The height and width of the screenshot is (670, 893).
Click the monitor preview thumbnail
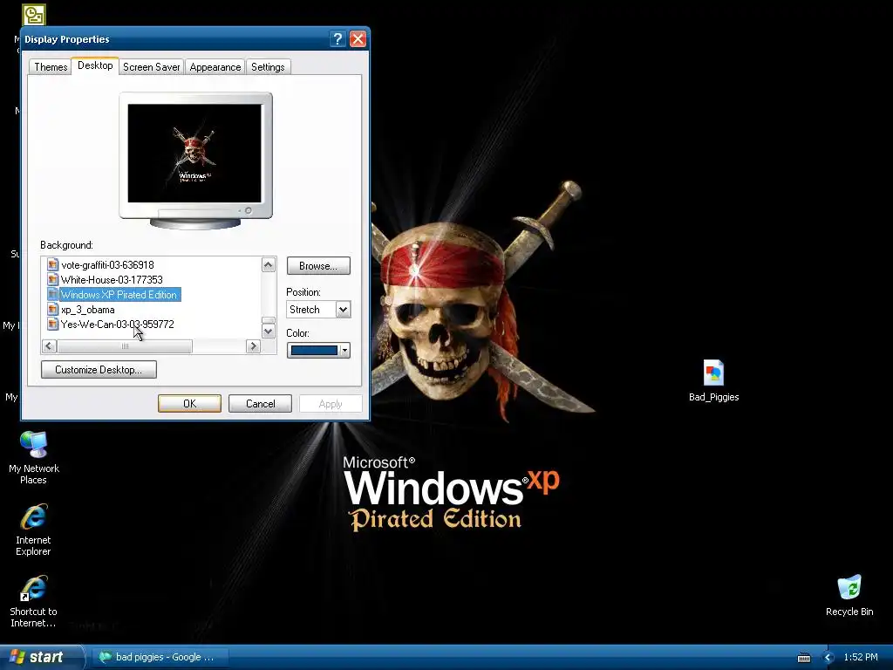click(195, 155)
